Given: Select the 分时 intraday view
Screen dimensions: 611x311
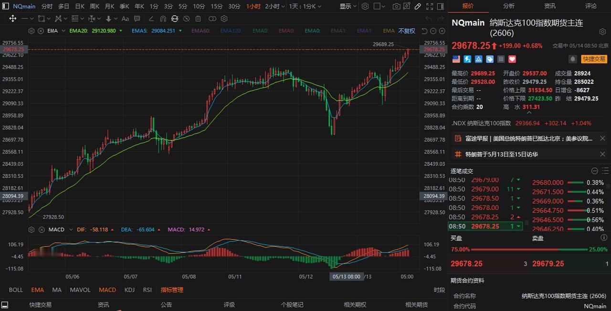Looking at the screenshot, I should [47, 6].
